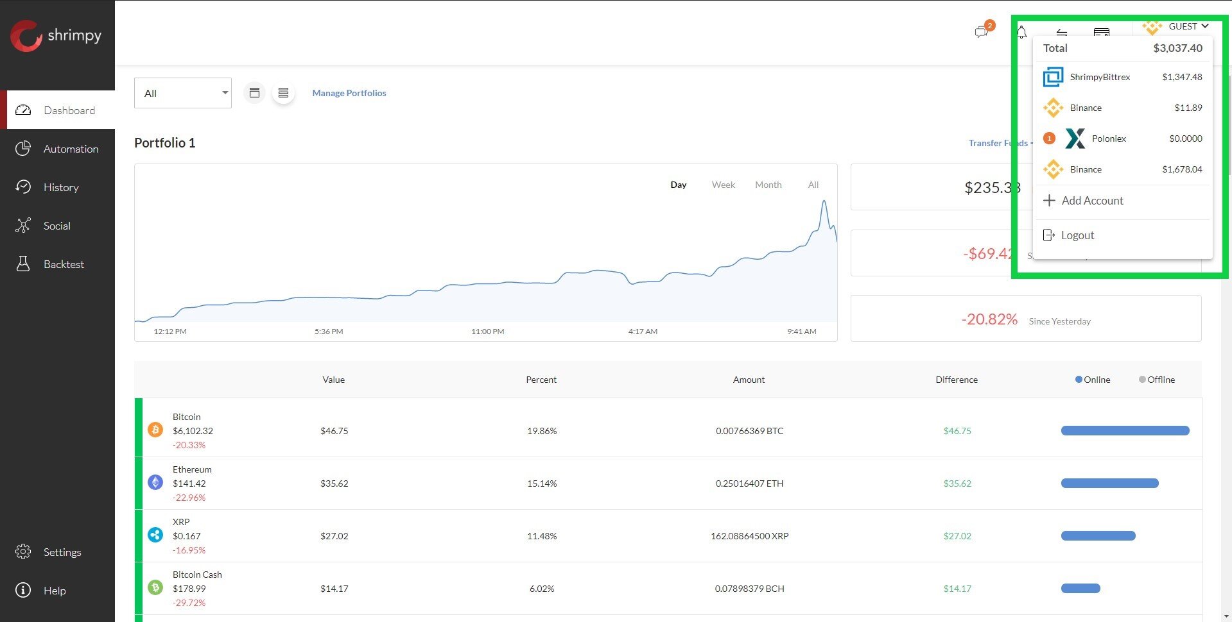The image size is (1232, 622).
Task: Select Binance account with $11.89
Action: (1122, 108)
